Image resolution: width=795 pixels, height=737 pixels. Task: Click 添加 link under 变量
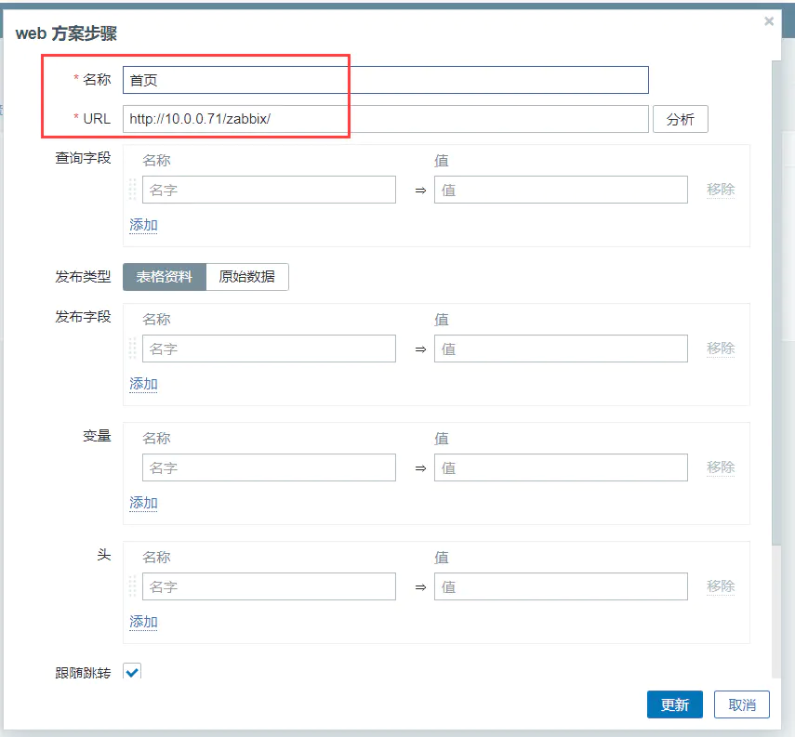(x=143, y=503)
